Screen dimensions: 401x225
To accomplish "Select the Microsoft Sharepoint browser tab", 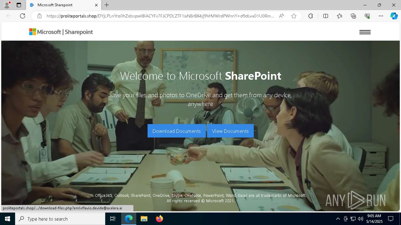I will (64, 5).
